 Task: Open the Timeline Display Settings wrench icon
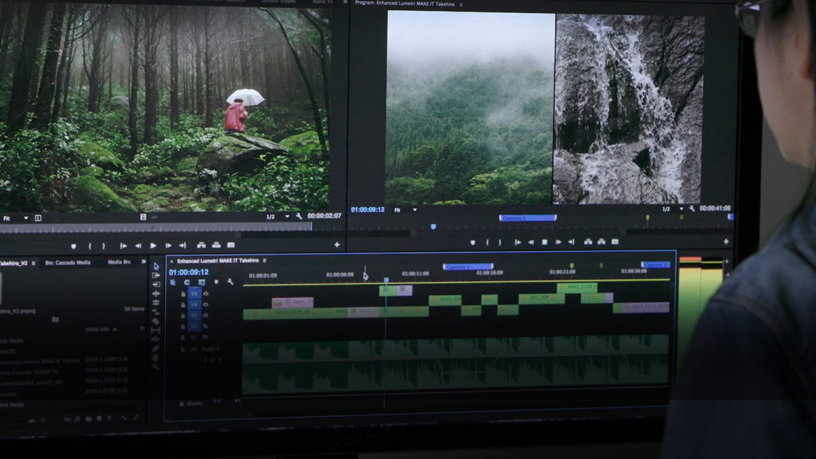pyautogui.click(x=229, y=282)
